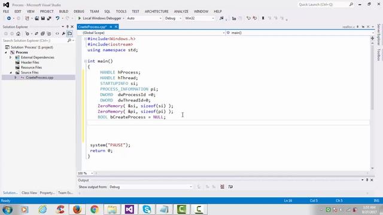Click the Undo toolbar icon

(57, 19)
